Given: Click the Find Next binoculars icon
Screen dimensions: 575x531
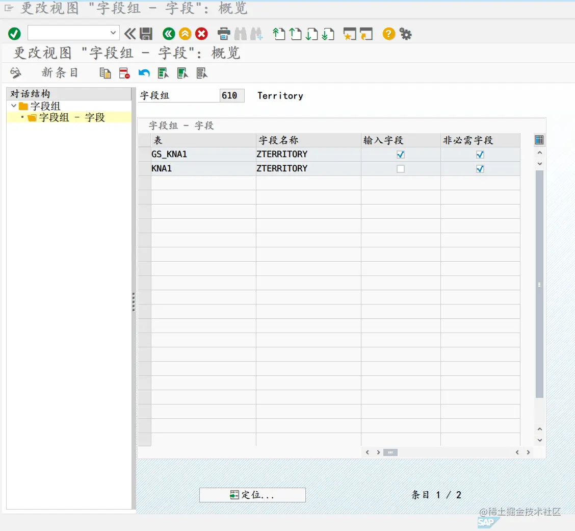Looking at the screenshot, I should [256, 34].
